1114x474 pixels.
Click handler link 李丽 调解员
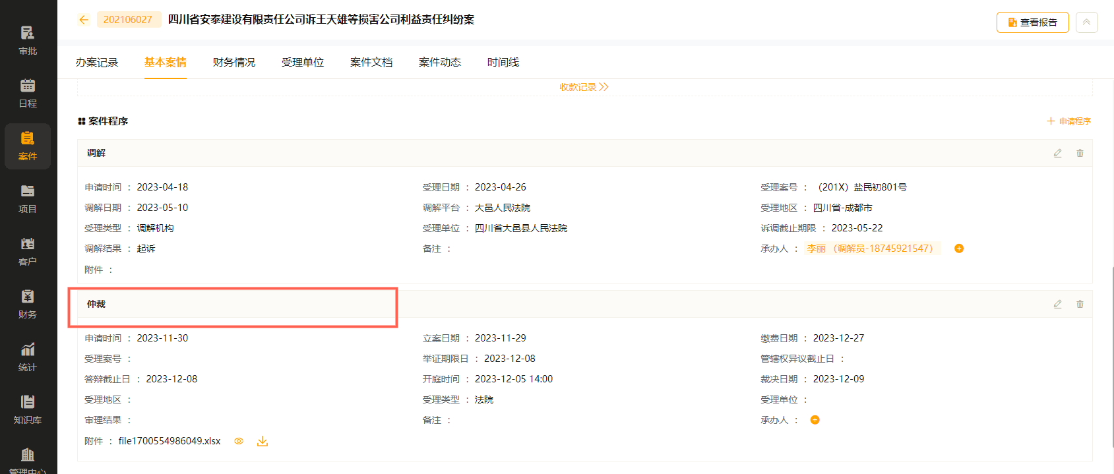click(869, 249)
